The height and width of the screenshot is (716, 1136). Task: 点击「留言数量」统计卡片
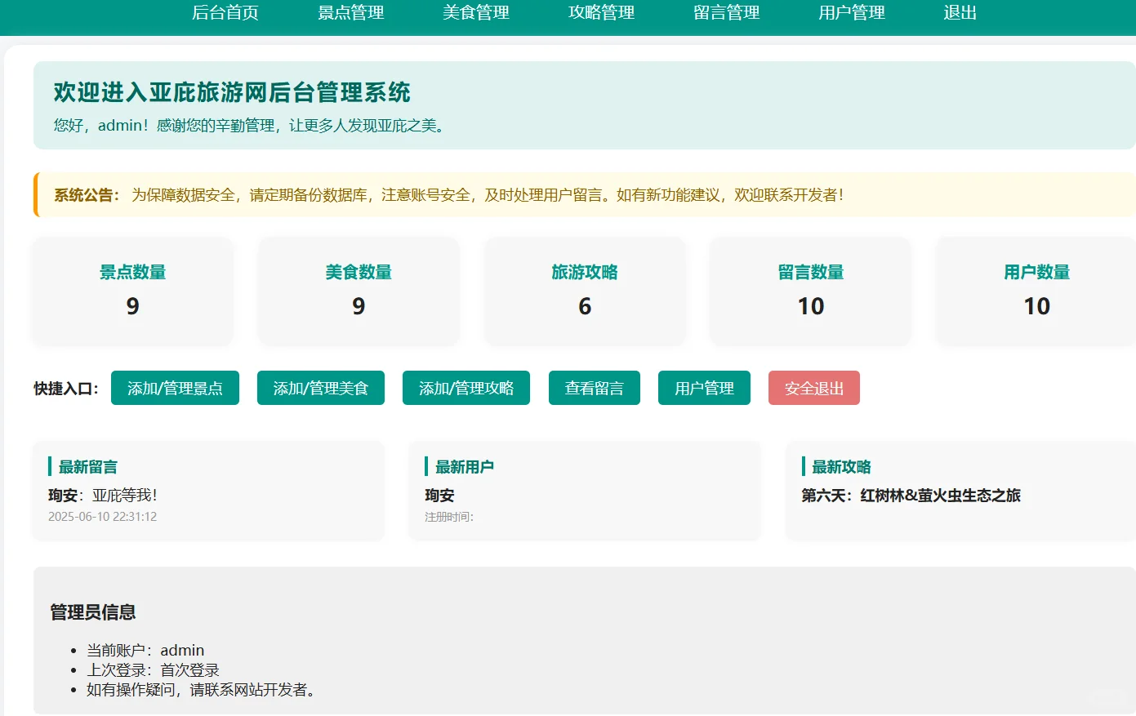[x=809, y=291]
